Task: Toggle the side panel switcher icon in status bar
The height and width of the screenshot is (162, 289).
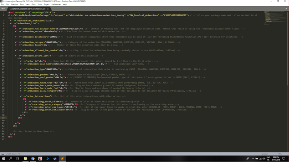Action: click(x=3, y=154)
